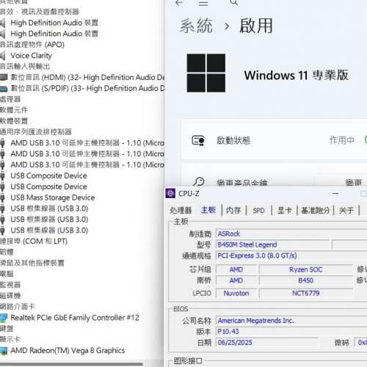Screen dimensions: 367x367
Task: Select USB Mass Storage Device entry
Action: click(x=53, y=197)
